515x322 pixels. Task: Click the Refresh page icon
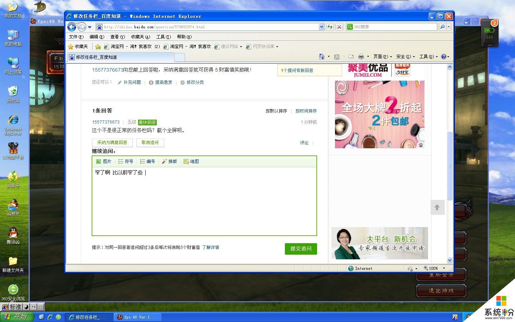(x=330, y=27)
